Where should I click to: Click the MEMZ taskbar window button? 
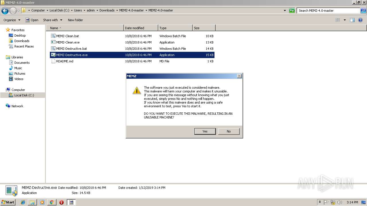point(71,202)
